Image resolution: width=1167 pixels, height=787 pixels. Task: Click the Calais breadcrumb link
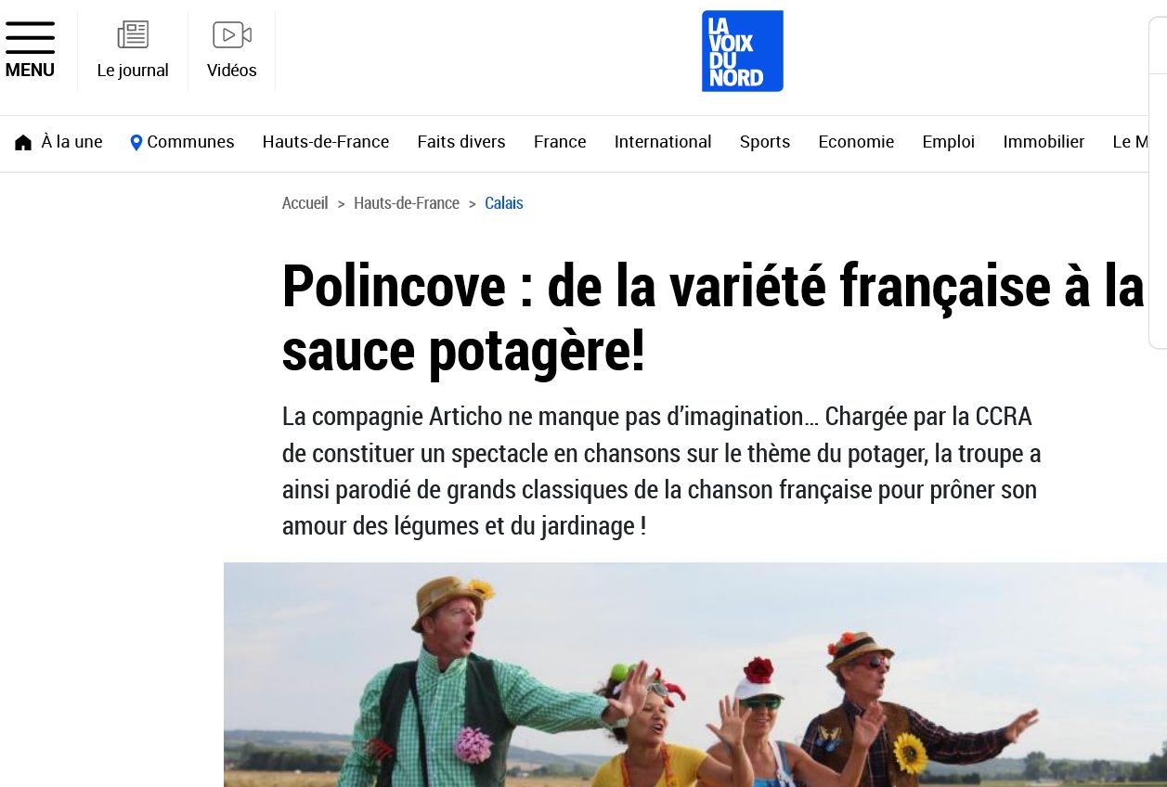(x=504, y=203)
